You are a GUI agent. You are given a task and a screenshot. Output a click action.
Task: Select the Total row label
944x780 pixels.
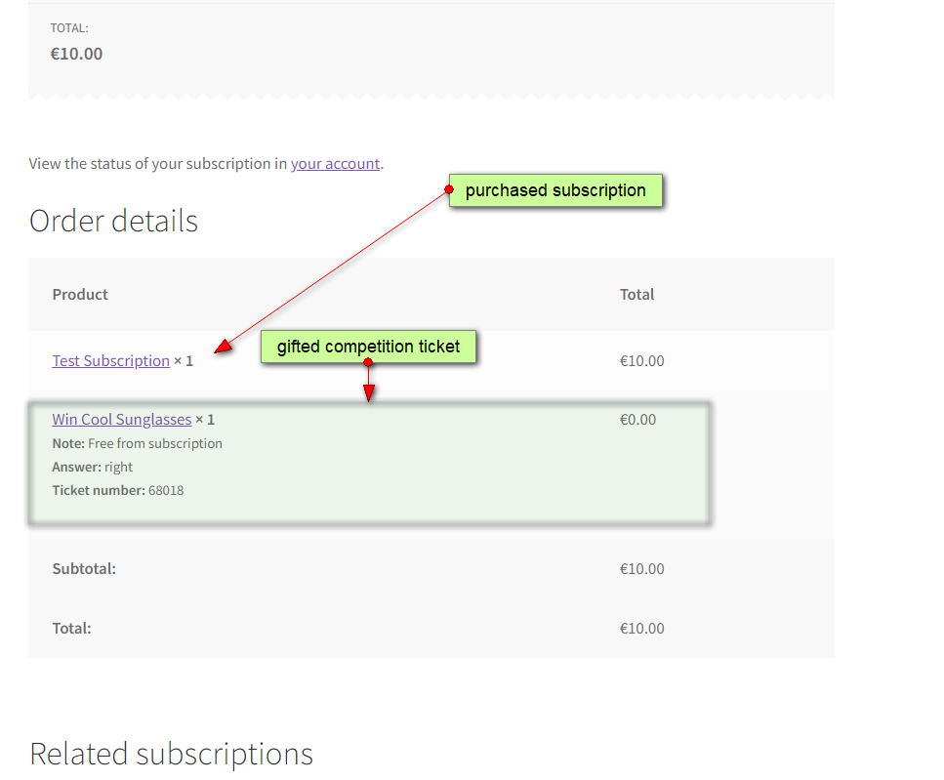point(71,628)
